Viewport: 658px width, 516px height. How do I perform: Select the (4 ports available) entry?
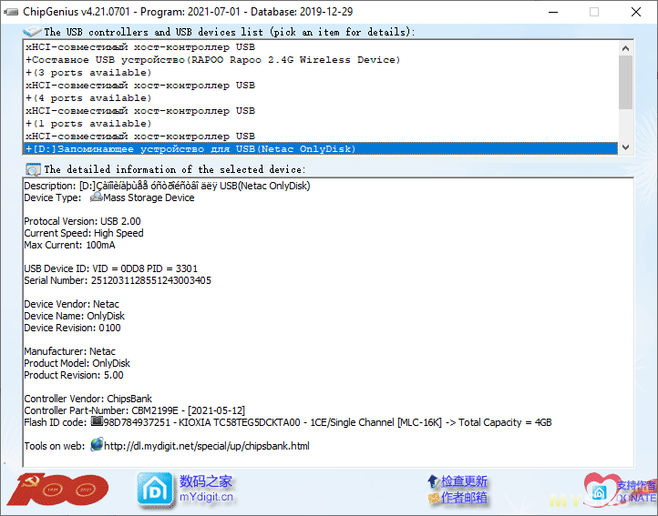click(88, 97)
